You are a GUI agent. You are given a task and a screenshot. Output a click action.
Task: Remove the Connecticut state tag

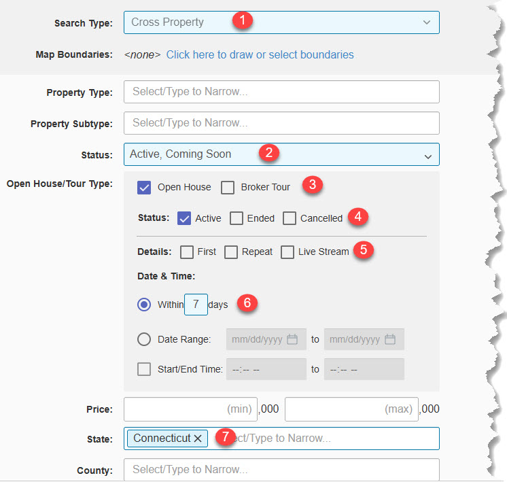pos(198,438)
